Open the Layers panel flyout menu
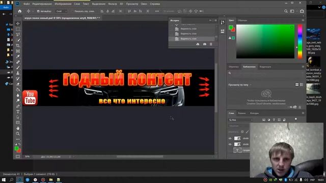Image resolution: width=326 pixels, height=183 pixels. [303, 113]
